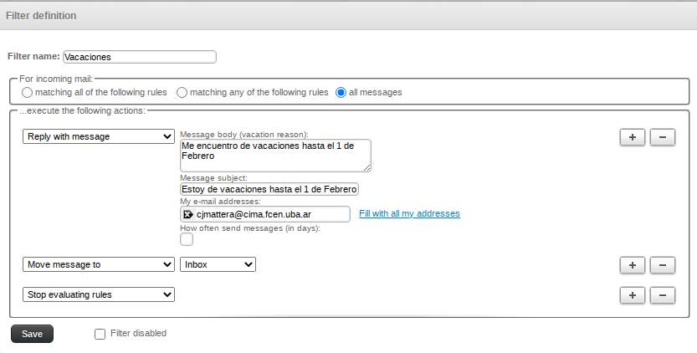
Task: Expand the Move message to dropdown
Action: pos(98,264)
